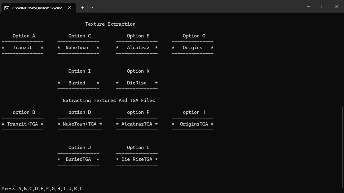Click the 'option D' label
Image resolution: width=344 pixels, height=193 pixels.
(x=79, y=112)
